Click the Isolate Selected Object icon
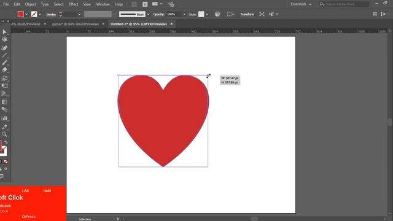The image size is (393, 221). pyautogui.click(x=262, y=14)
